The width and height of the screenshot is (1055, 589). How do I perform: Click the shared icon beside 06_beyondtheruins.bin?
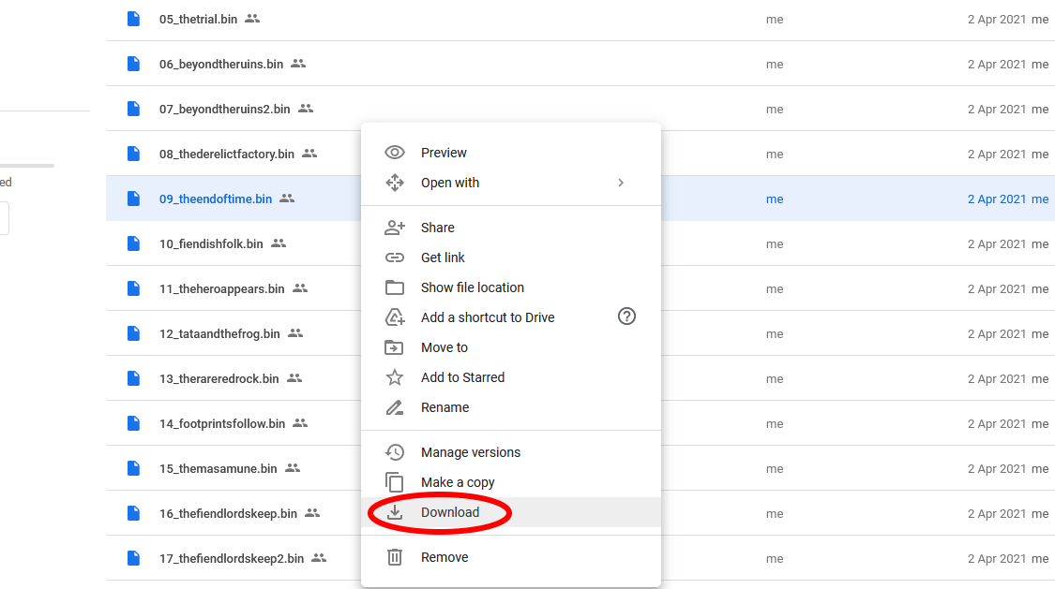pyautogui.click(x=298, y=64)
